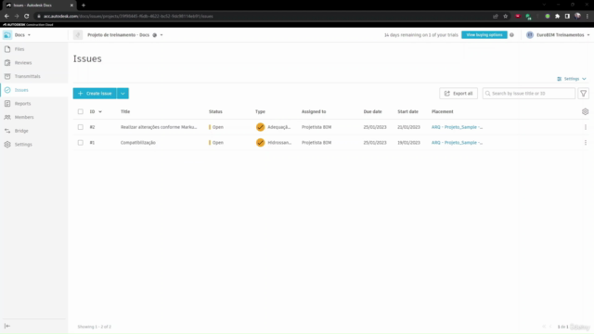Check the box for issue #1

pos(81,143)
